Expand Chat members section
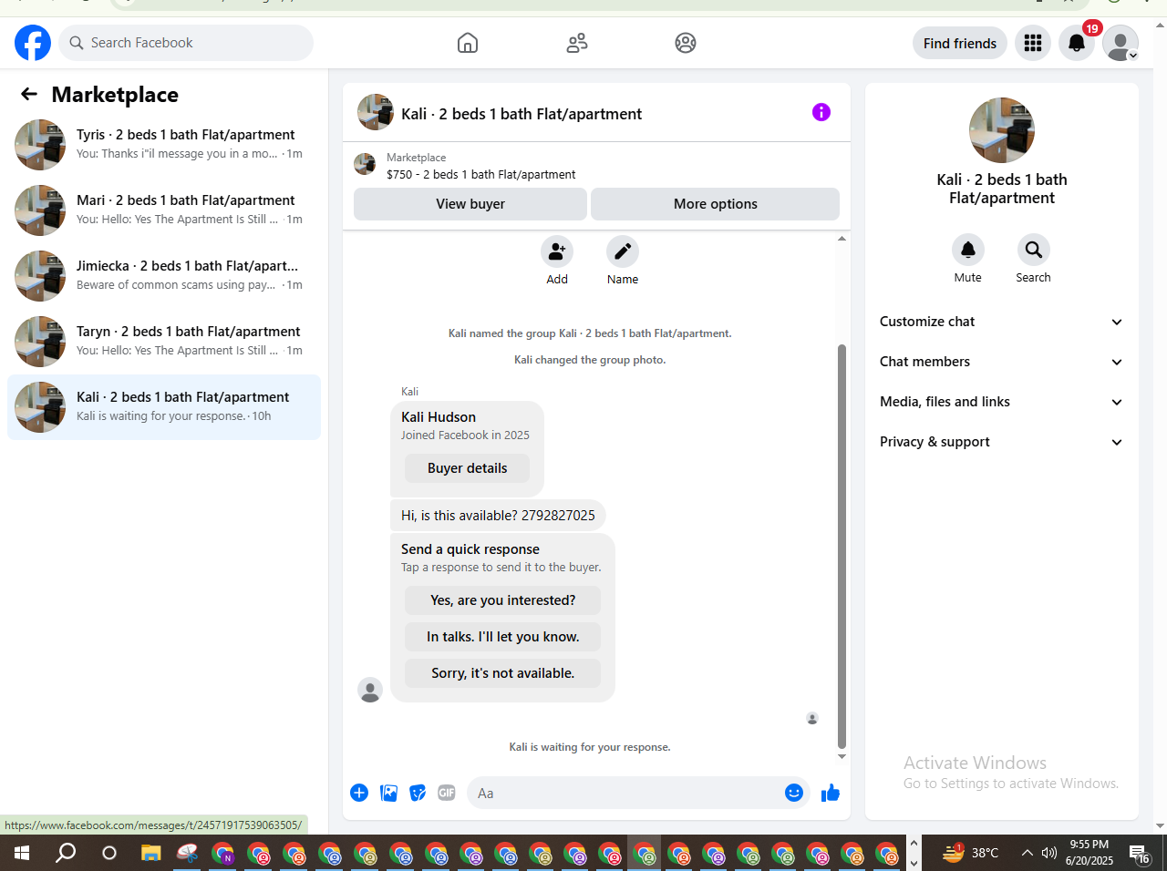This screenshot has width=1167, height=871. pos(1002,362)
